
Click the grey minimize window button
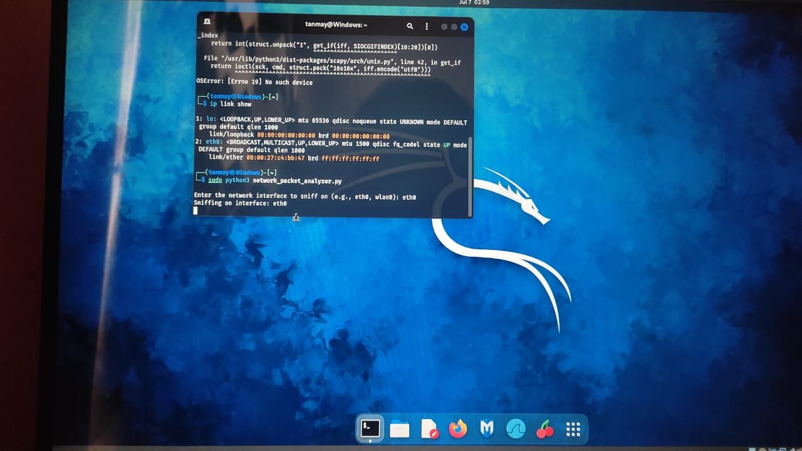coord(444,26)
